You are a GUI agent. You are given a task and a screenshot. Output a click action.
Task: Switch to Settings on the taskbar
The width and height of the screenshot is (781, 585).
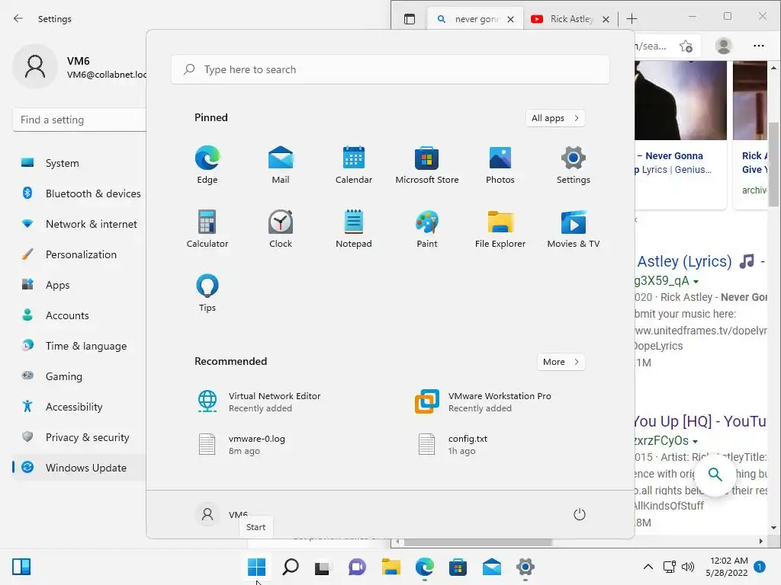[525, 567]
